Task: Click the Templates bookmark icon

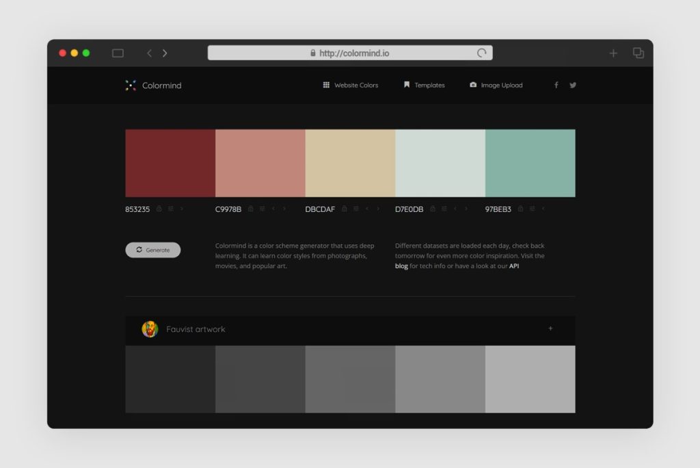Action: [x=407, y=84]
